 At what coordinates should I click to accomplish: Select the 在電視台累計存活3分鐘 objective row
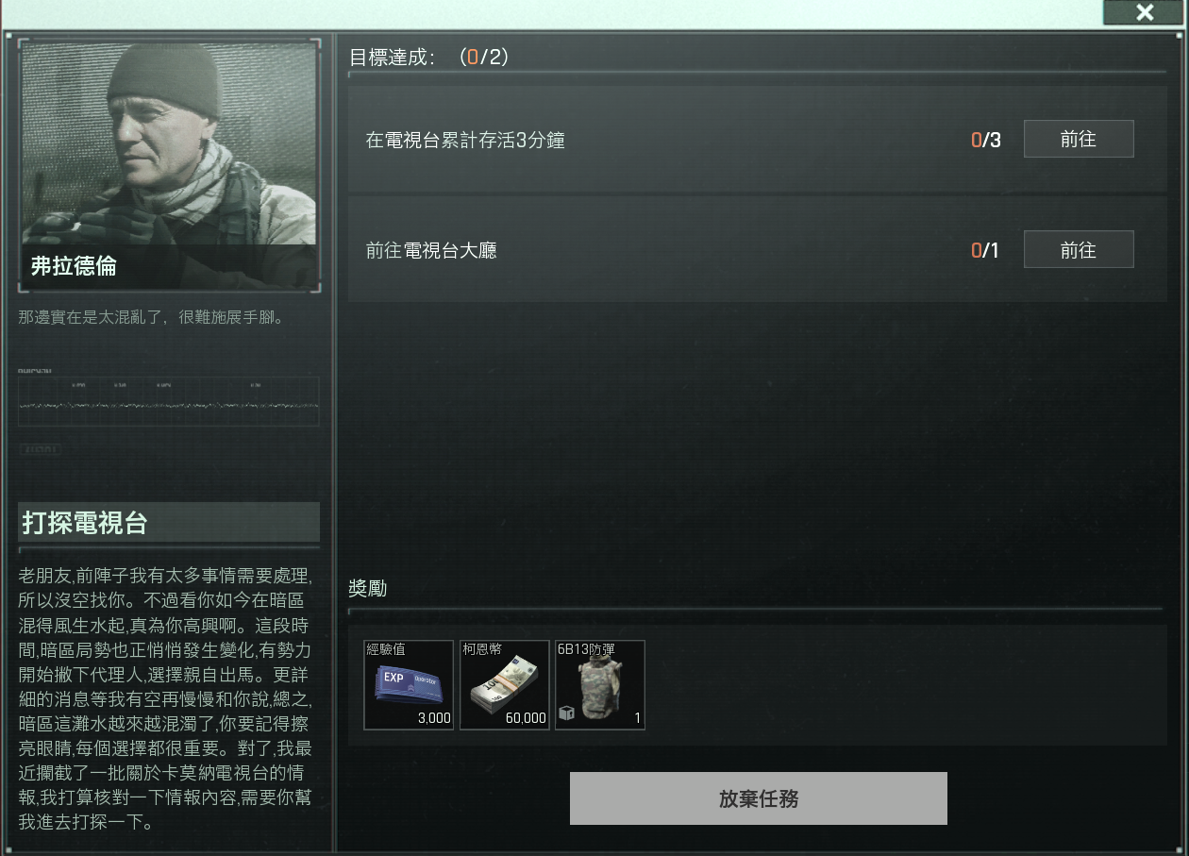758,141
